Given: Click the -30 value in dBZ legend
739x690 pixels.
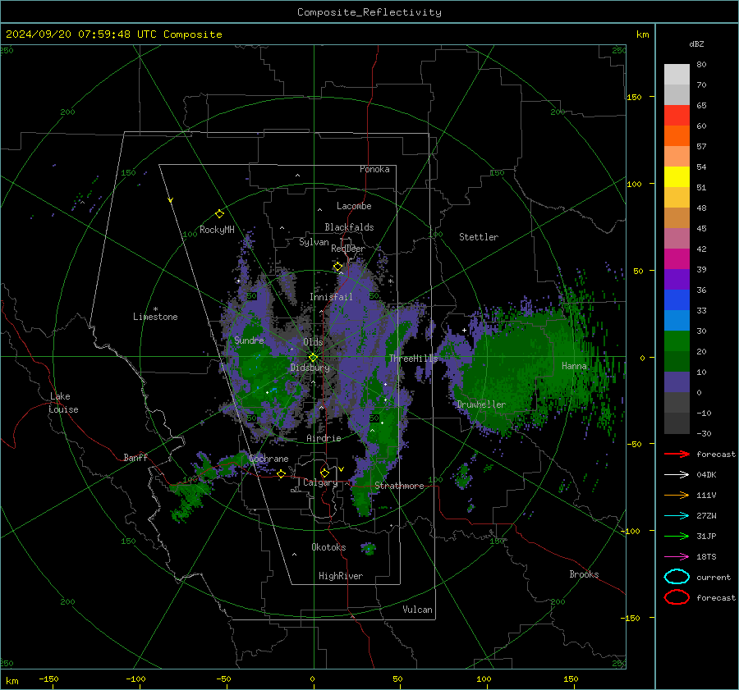Looking at the screenshot, I should point(704,433).
